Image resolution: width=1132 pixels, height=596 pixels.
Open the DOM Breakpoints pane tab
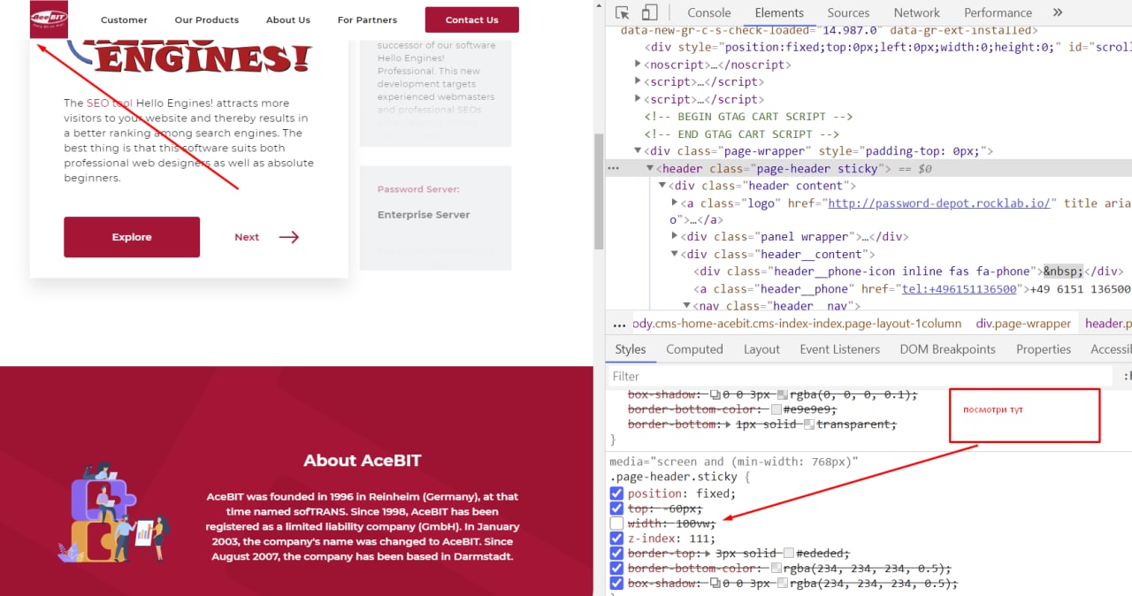coord(947,349)
